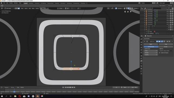
Task: Click the camera view icon in viewport
Action: [x=125, y=12]
